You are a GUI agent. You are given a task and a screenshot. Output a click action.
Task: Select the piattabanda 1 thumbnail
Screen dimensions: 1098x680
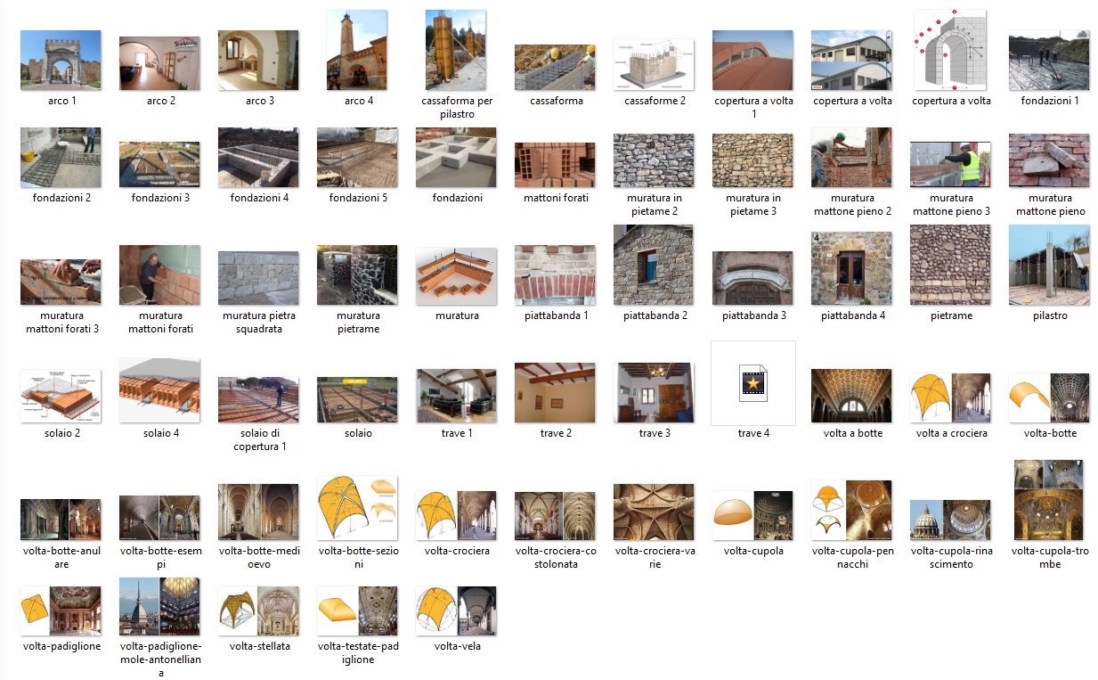coord(555,275)
